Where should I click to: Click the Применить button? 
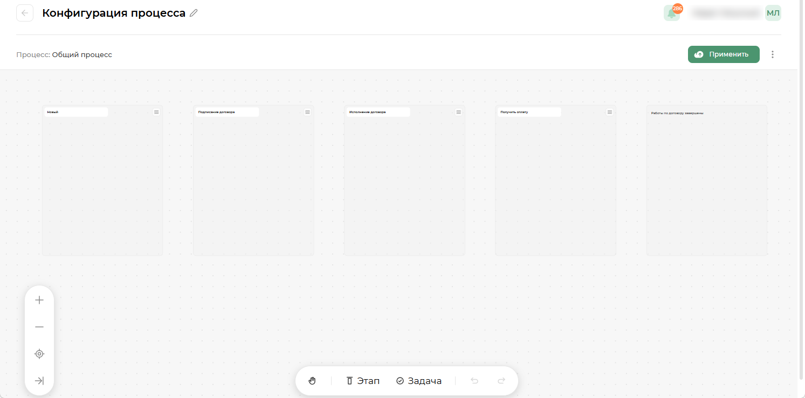click(723, 54)
